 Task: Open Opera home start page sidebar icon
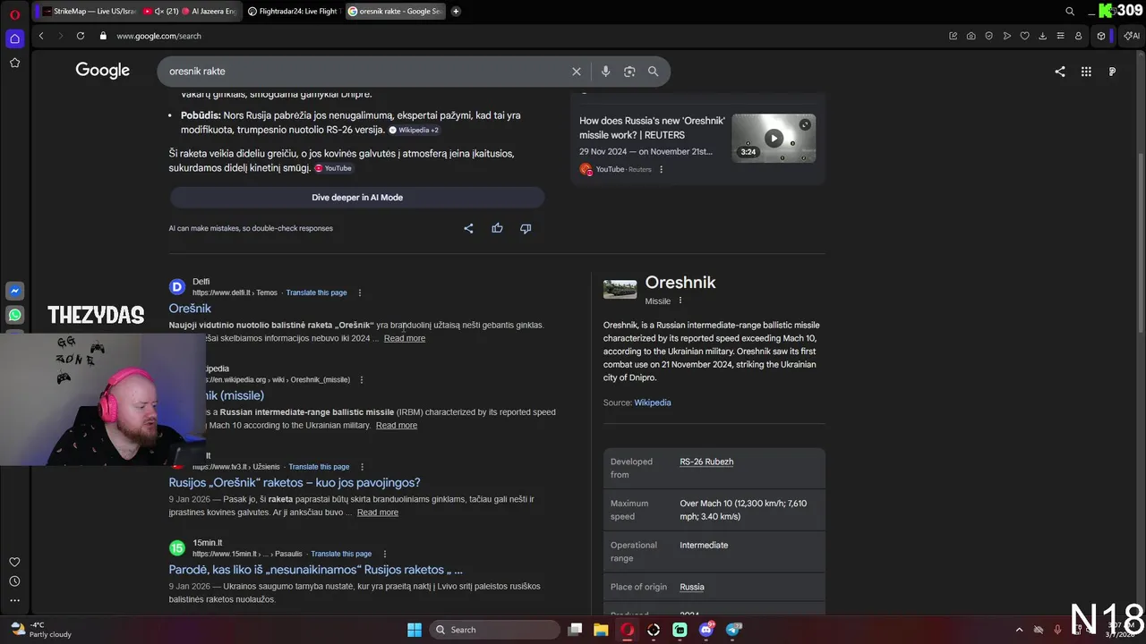tap(14, 38)
